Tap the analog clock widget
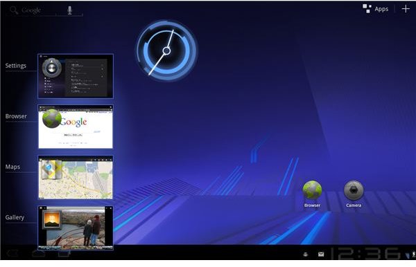The width and height of the screenshot is (416, 267). click(166, 50)
